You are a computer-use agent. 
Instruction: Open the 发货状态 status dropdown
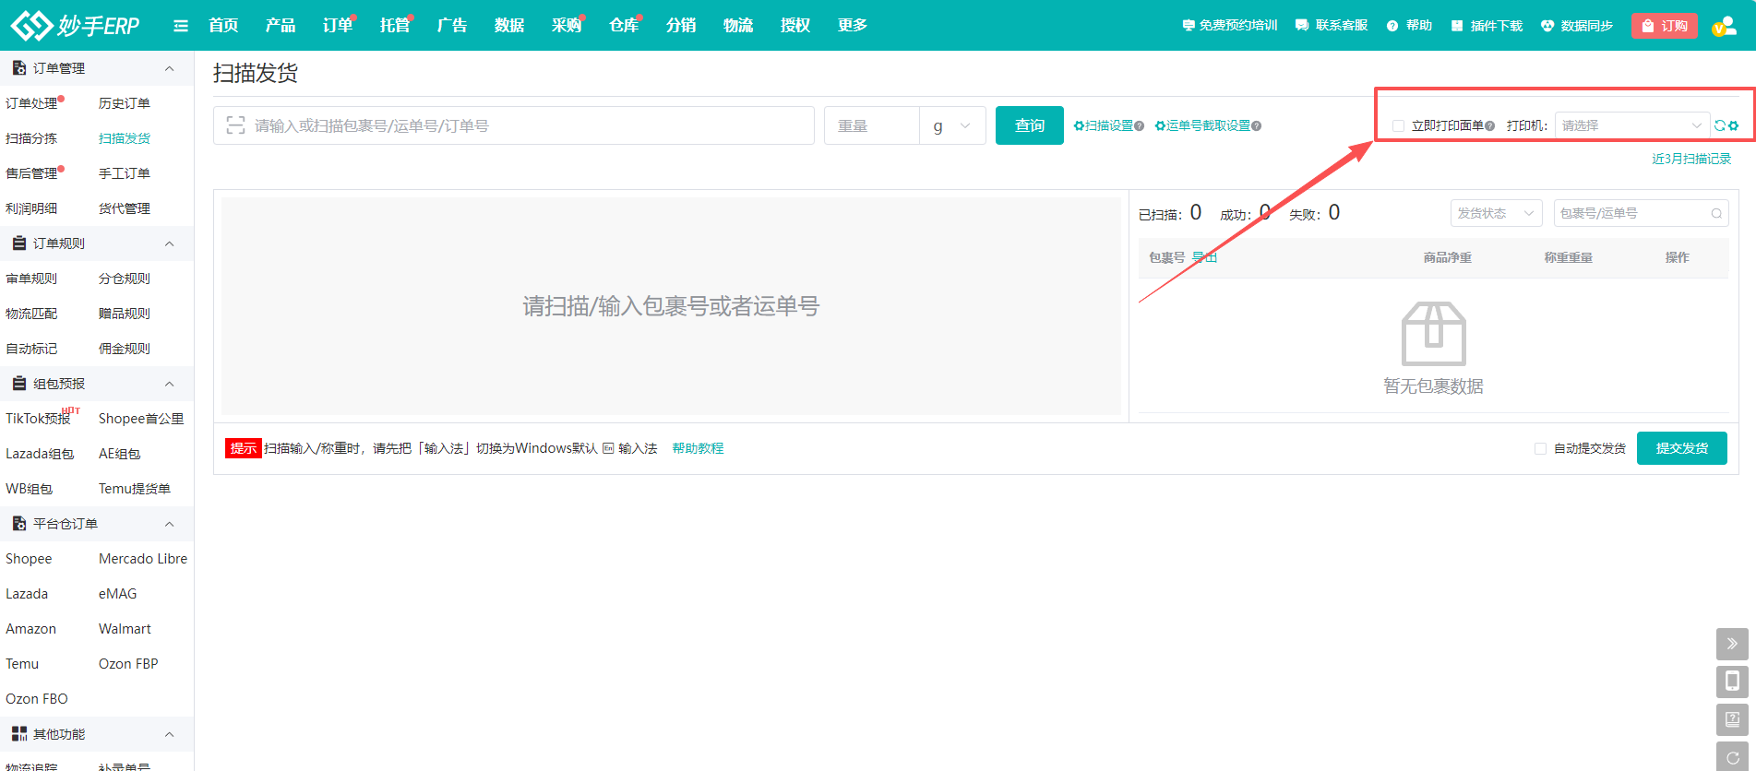tap(1496, 213)
